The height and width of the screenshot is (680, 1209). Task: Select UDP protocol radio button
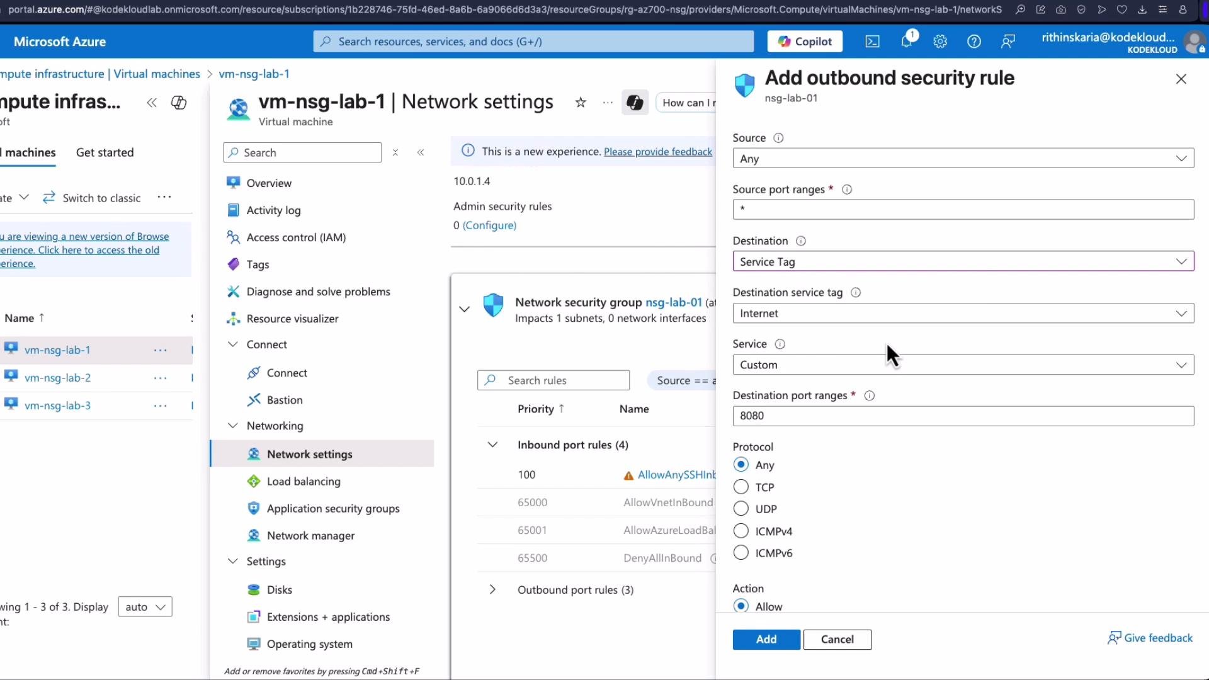tap(741, 509)
